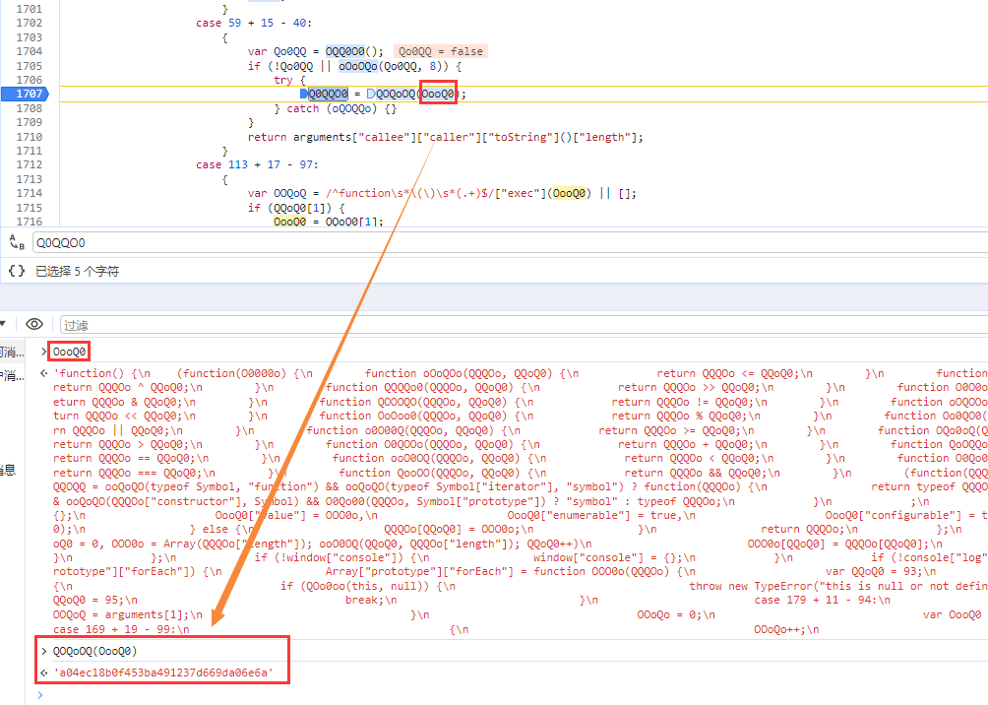The height and width of the screenshot is (705, 988).
Task: Toggle the live expression eye icon
Action: [x=34, y=324]
